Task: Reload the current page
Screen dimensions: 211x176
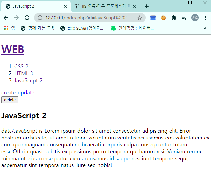Action: tap(27, 18)
